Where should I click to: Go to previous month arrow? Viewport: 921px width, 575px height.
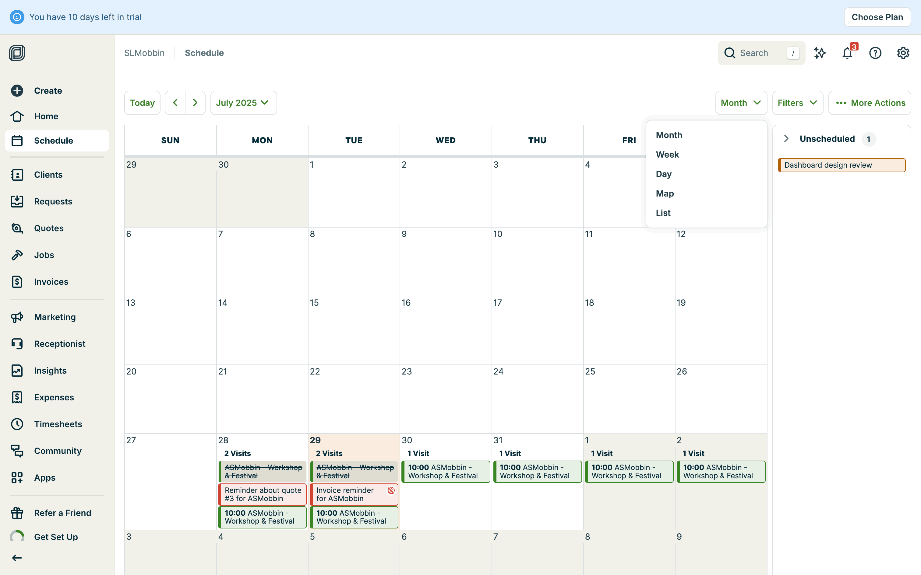175,103
